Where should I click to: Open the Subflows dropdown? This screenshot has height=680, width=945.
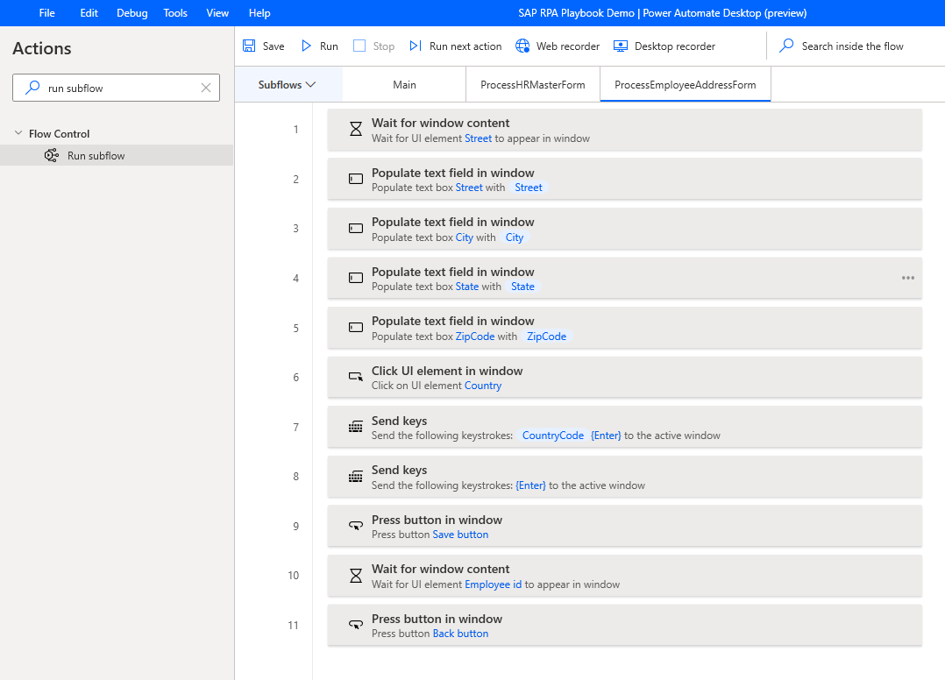point(287,85)
